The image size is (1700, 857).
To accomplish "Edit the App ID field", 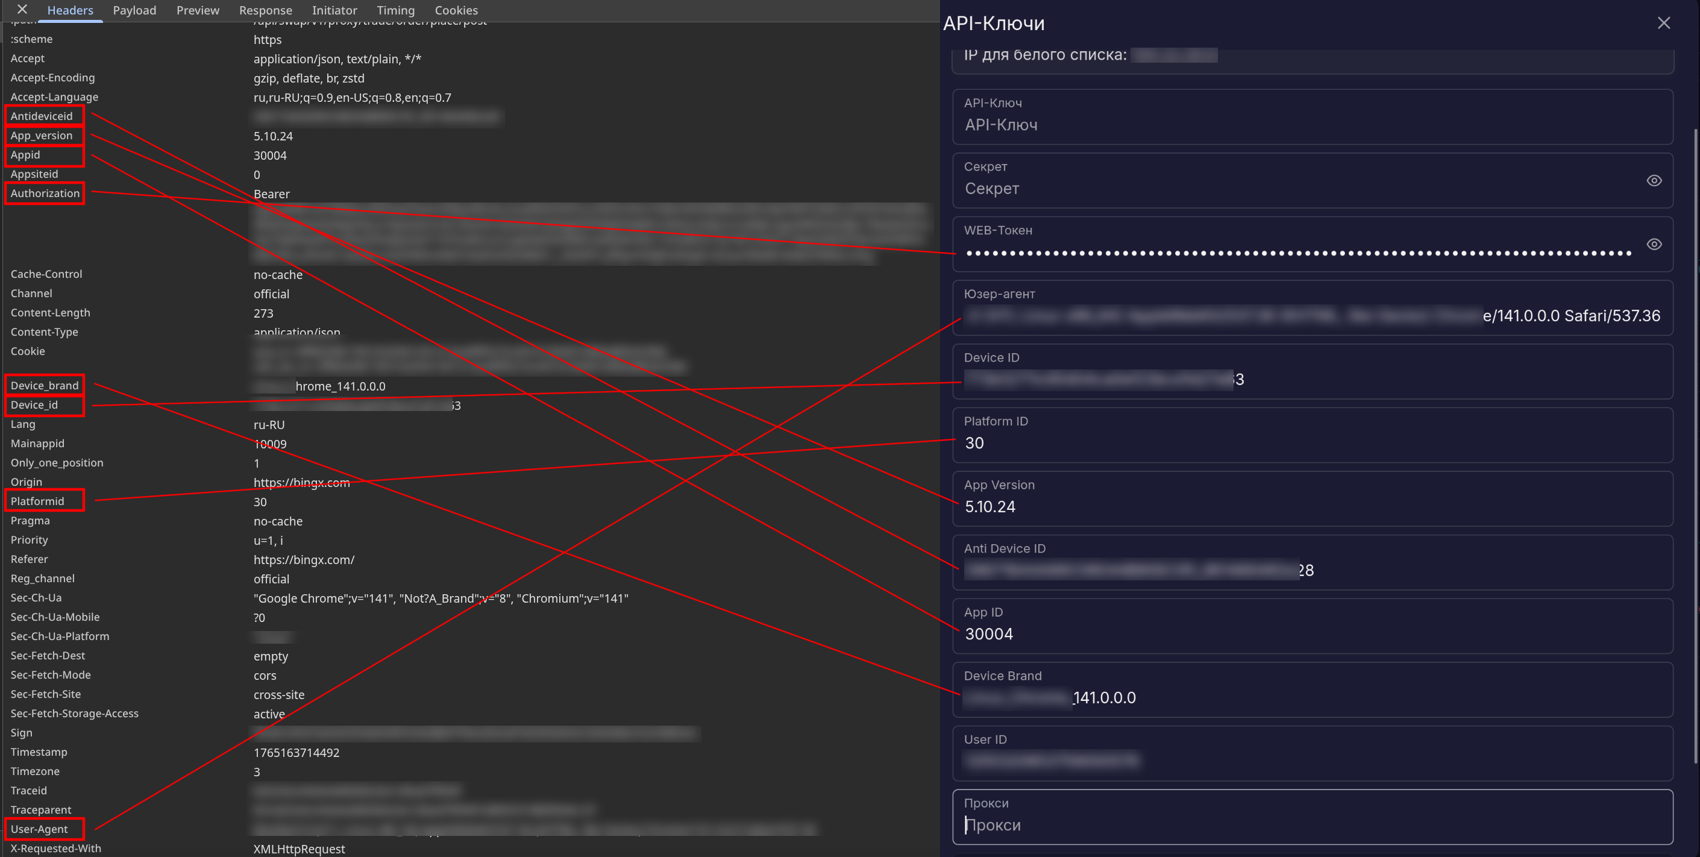I will tap(1312, 627).
